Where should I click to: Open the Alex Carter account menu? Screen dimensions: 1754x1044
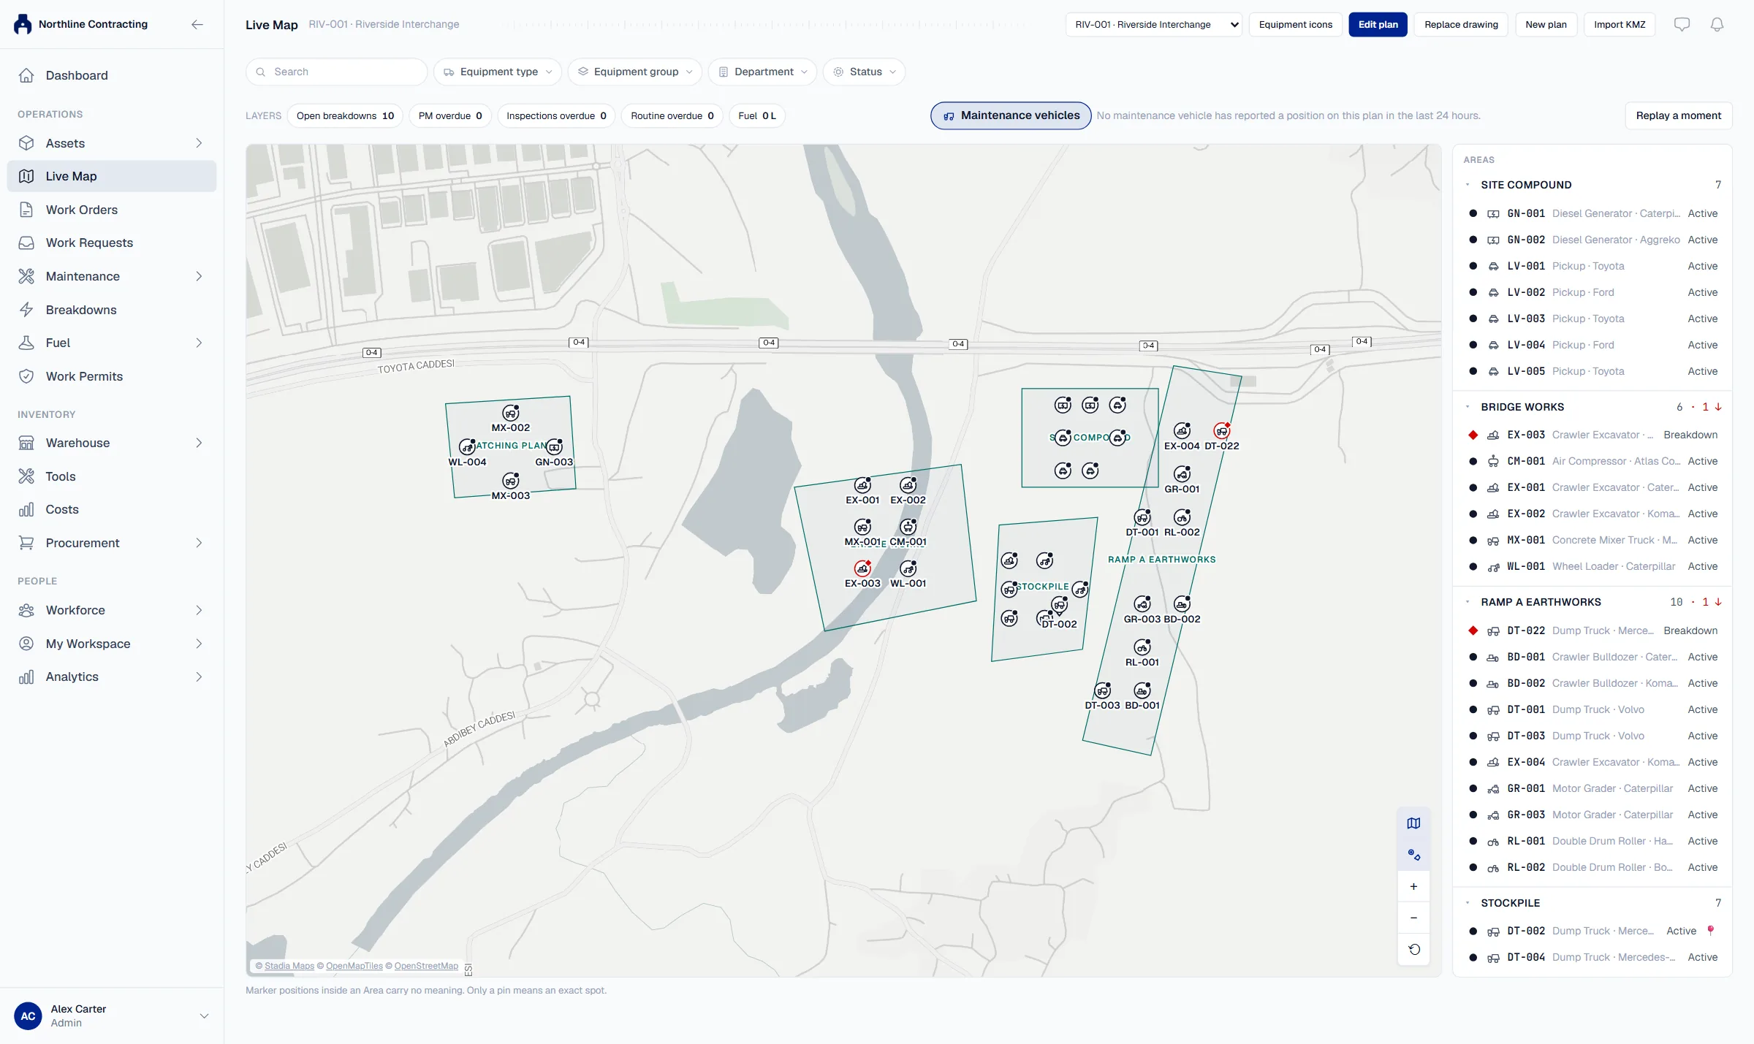[112, 1016]
